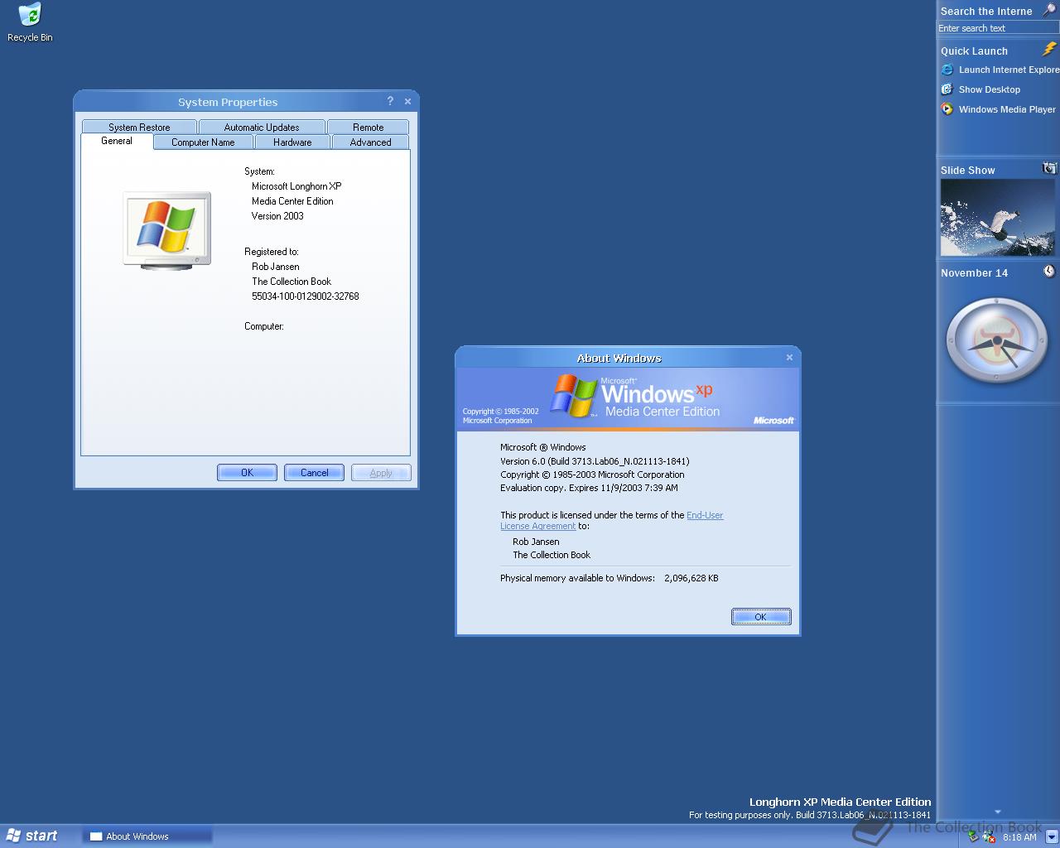The width and height of the screenshot is (1060, 848).
Task: Click OK in System Properties
Action: pos(247,472)
